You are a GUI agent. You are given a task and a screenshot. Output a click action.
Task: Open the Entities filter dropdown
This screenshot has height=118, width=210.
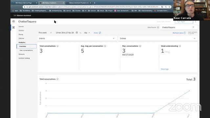pyautogui.click(x=157, y=39)
